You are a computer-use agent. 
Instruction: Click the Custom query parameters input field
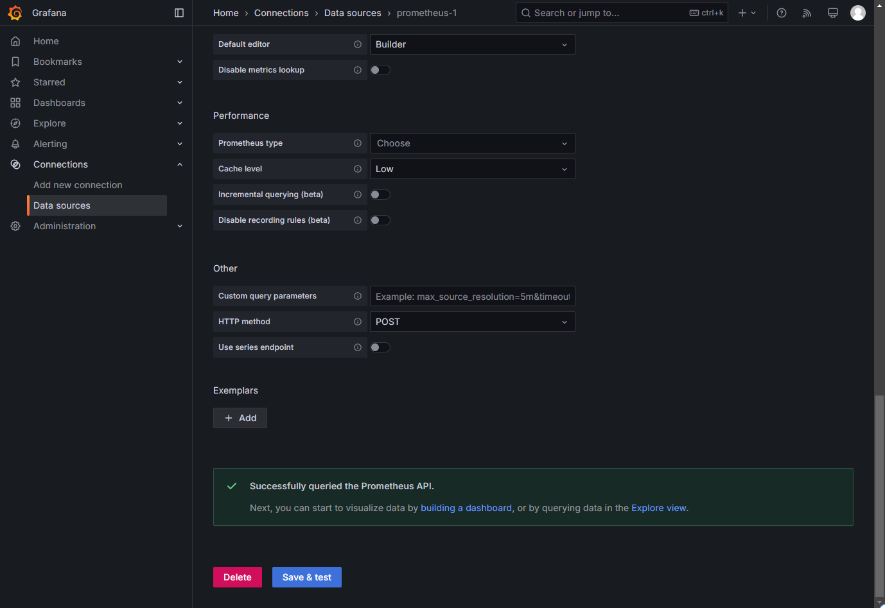(x=472, y=296)
